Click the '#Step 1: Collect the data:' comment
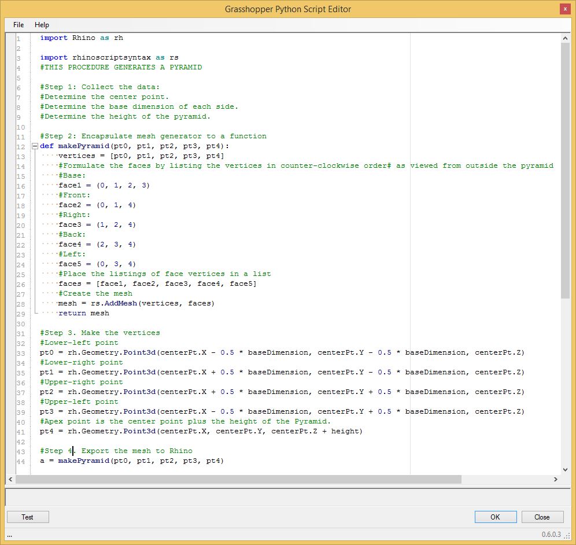576x545 pixels. [100, 87]
